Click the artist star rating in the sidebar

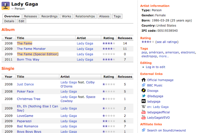coord(148,42)
